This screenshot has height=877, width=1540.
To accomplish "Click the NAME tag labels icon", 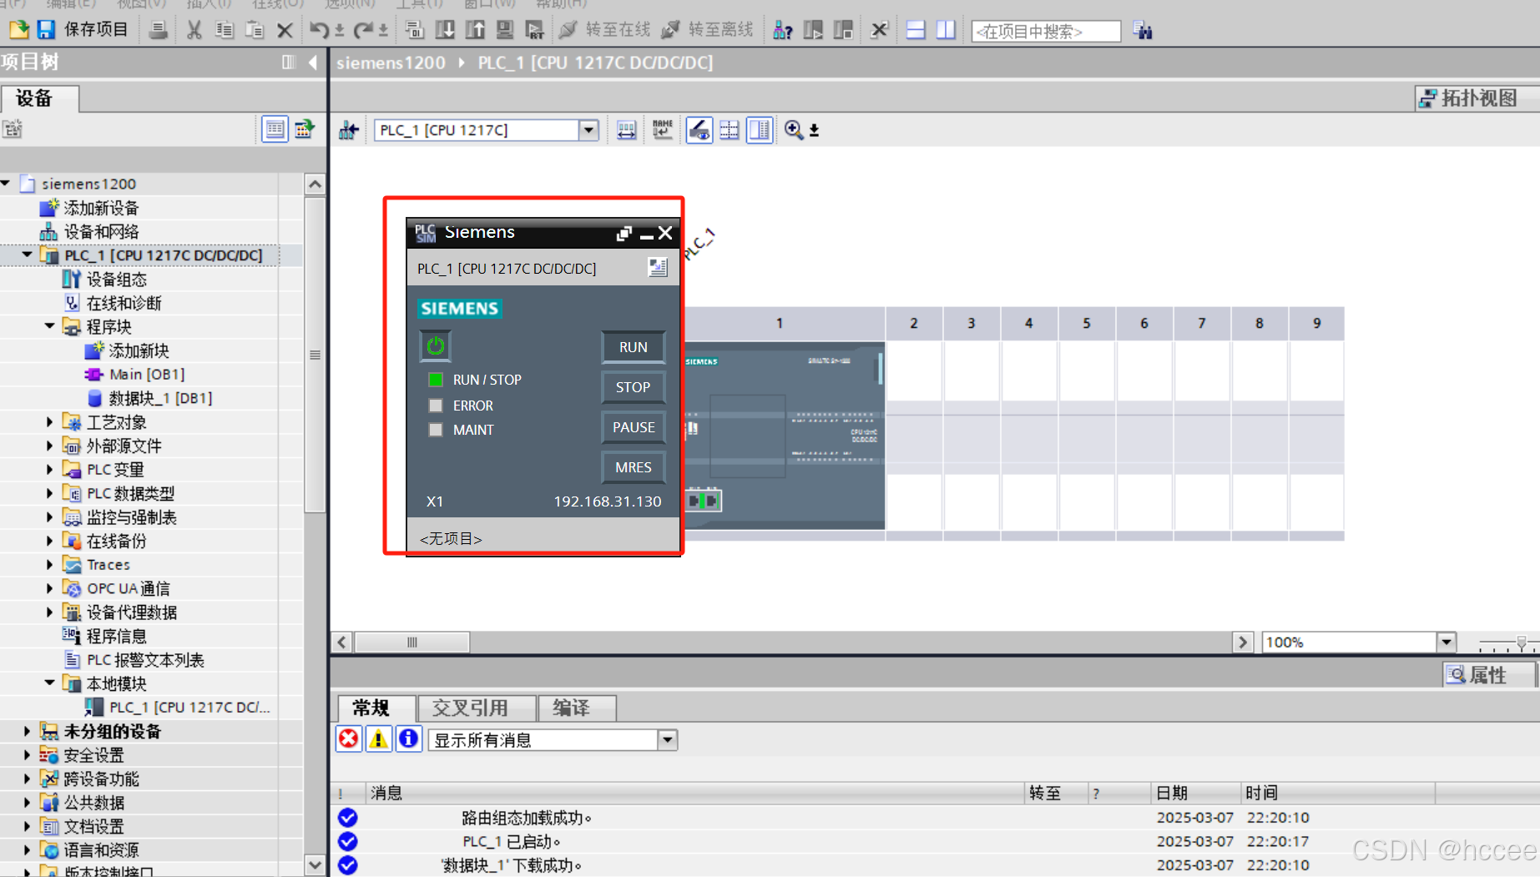I will click(x=663, y=130).
